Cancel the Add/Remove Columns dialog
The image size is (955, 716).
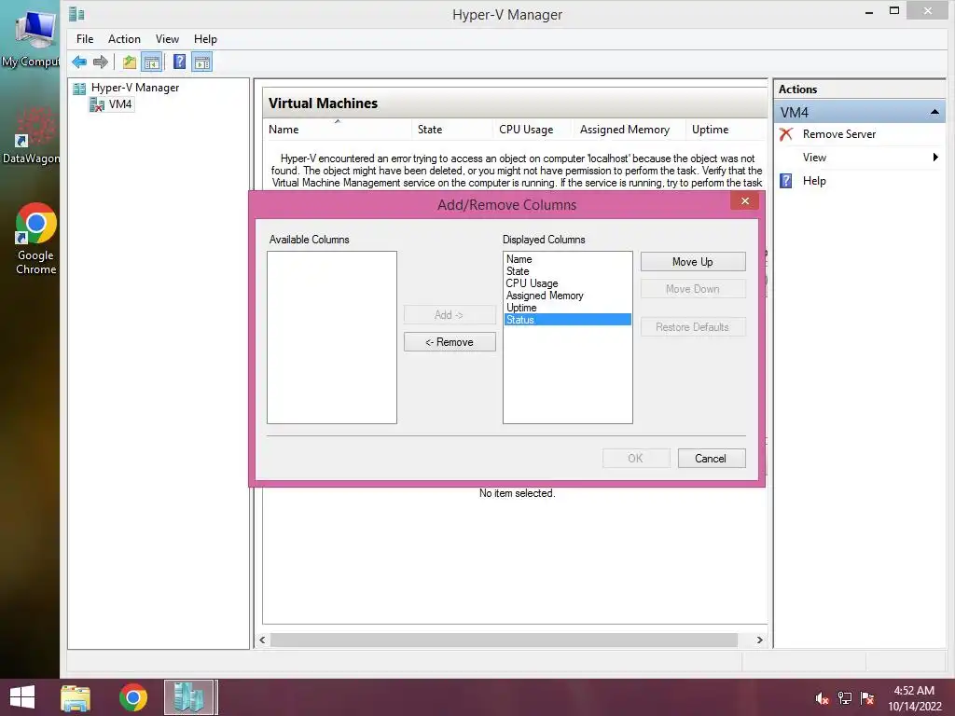click(711, 459)
